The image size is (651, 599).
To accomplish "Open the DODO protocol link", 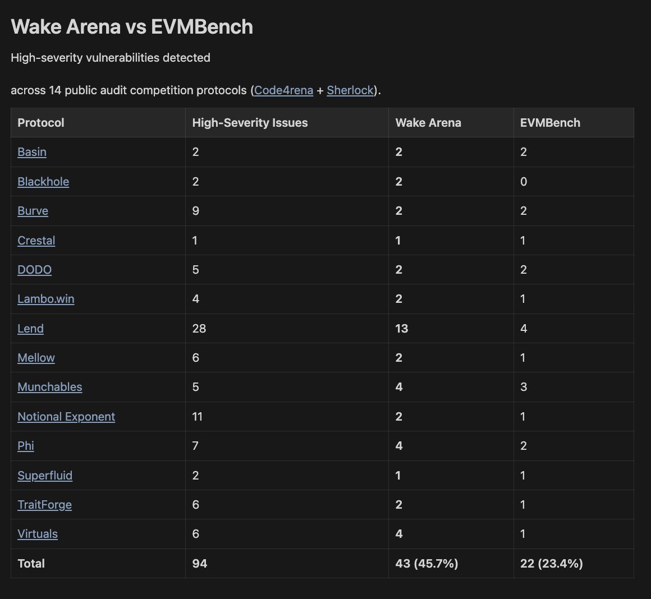I will point(34,270).
